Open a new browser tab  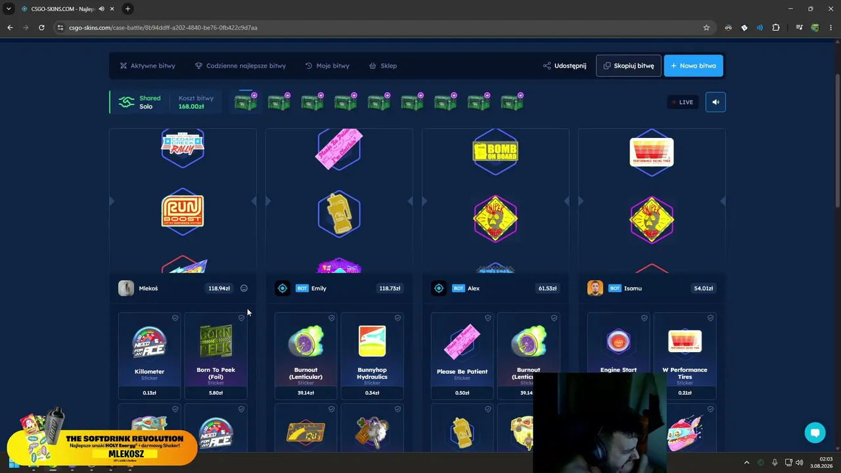point(127,9)
